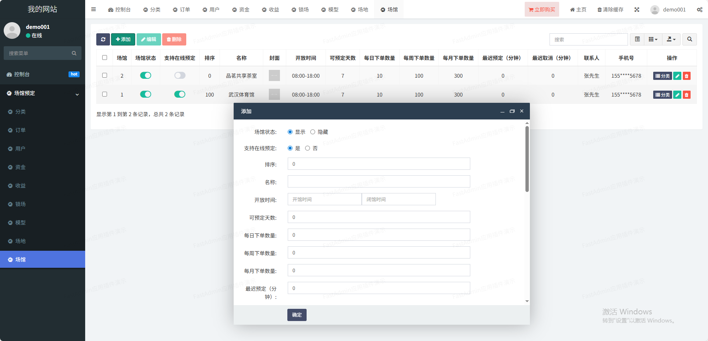Click the search magnifier button beside table search

(689, 39)
